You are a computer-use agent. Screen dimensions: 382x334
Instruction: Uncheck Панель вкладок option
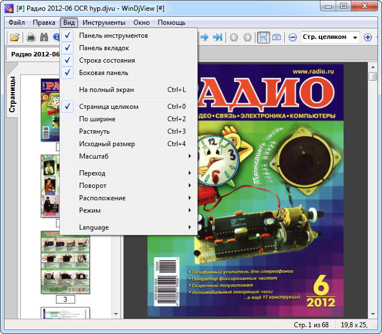click(129, 48)
